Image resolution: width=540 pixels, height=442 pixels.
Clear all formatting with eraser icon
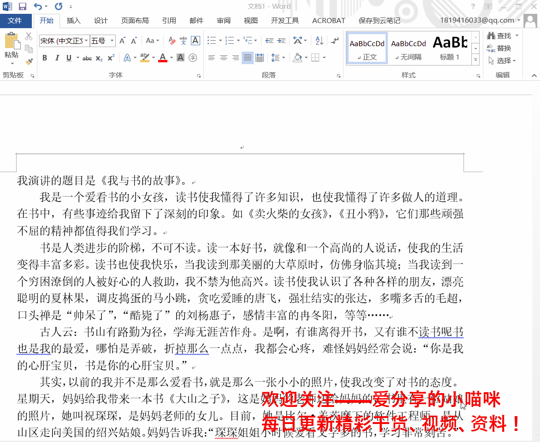172,41
